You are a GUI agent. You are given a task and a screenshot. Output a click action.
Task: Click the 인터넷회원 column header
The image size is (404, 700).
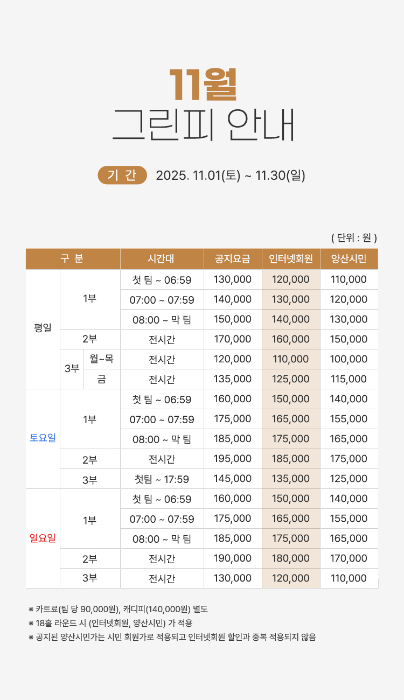[291, 259]
